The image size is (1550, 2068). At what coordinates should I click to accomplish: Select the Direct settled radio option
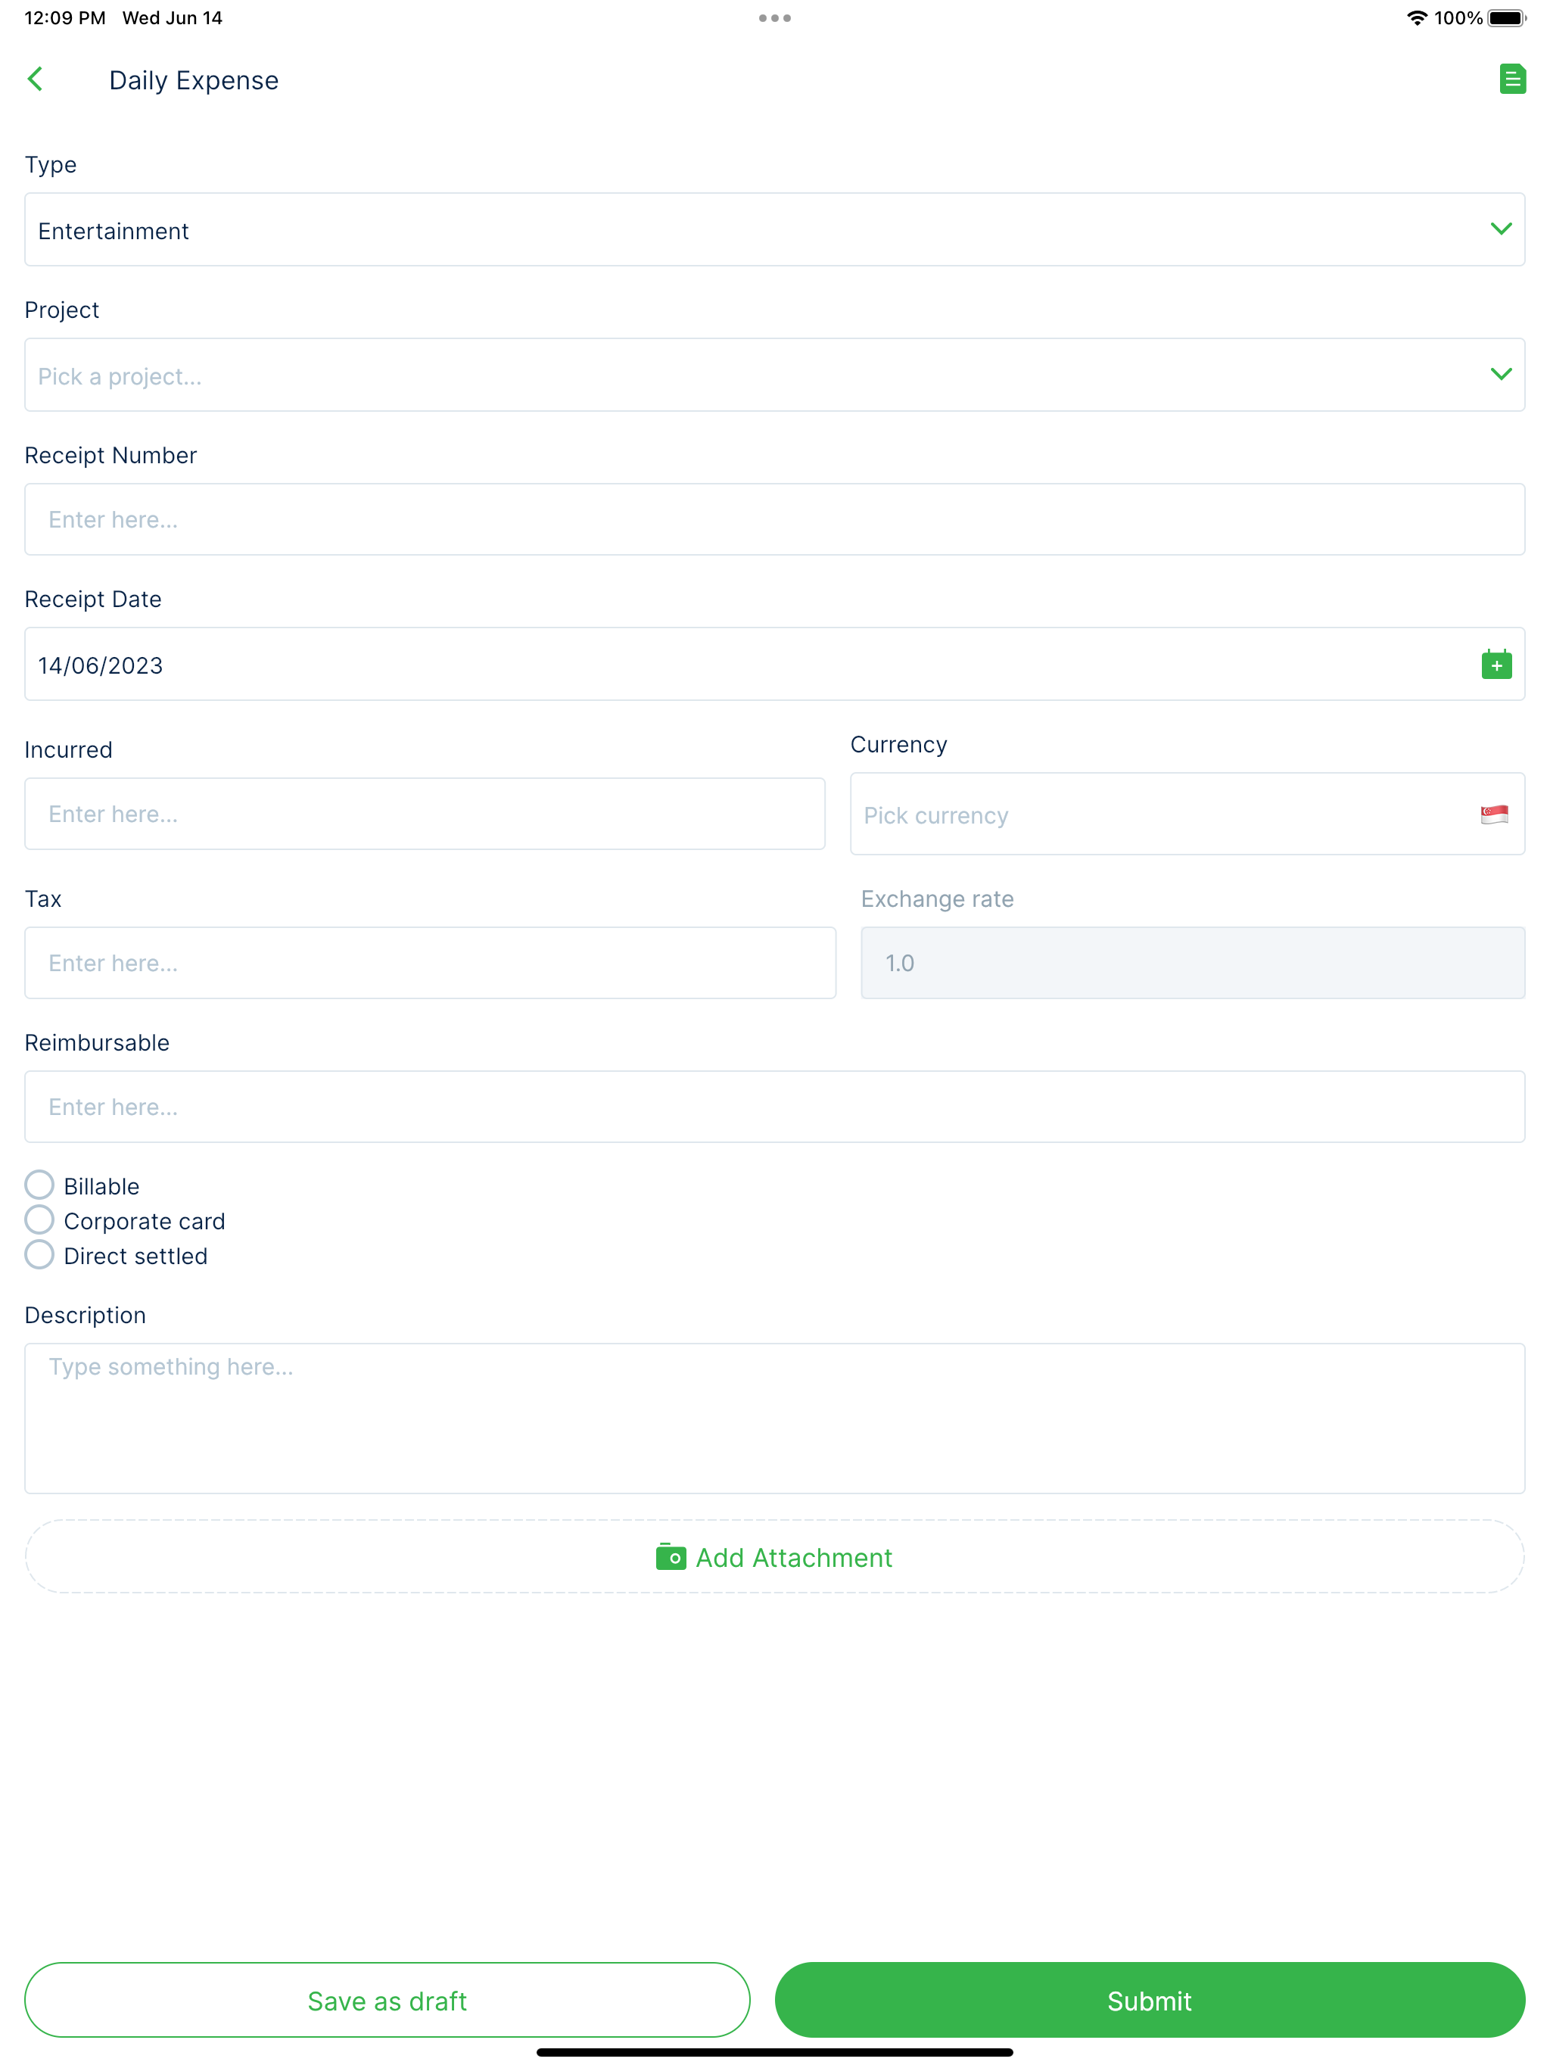pos(39,1254)
